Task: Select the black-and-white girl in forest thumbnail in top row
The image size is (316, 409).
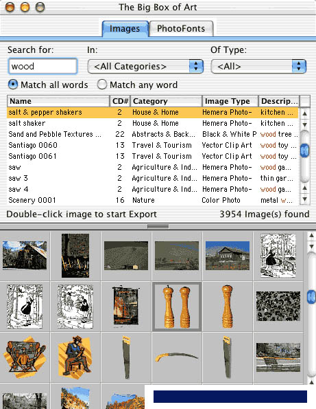Action: pyautogui.click(x=278, y=256)
